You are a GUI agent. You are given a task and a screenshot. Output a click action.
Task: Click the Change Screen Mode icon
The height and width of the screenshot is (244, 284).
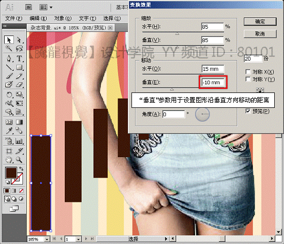pos(14,209)
